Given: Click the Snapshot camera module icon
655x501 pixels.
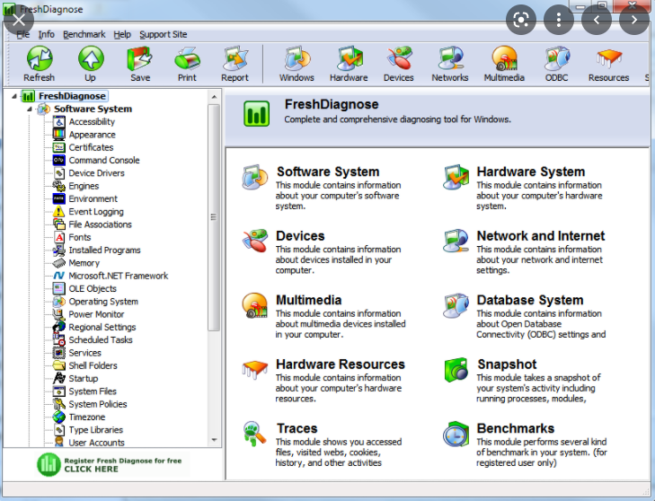Looking at the screenshot, I should tap(456, 370).
